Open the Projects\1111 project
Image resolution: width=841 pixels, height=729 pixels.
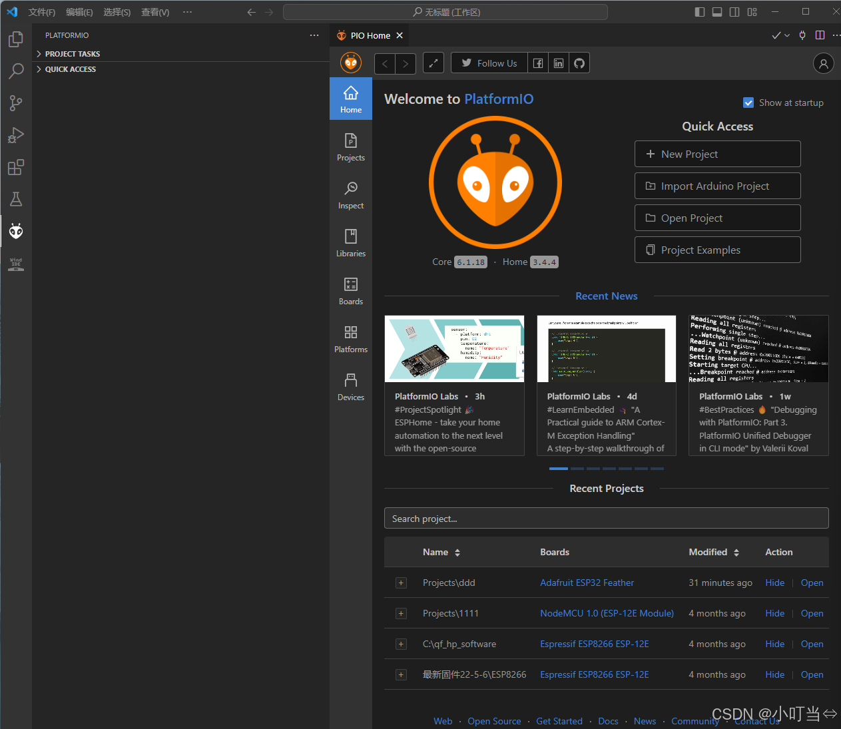click(x=812, y=613)
